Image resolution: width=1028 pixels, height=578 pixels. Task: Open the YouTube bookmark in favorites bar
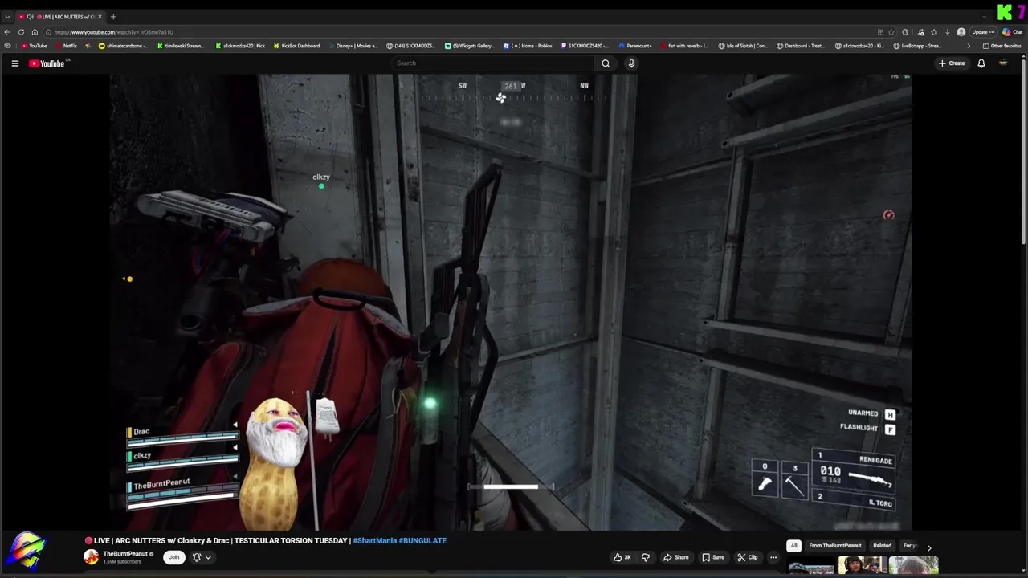pos(35,46)
